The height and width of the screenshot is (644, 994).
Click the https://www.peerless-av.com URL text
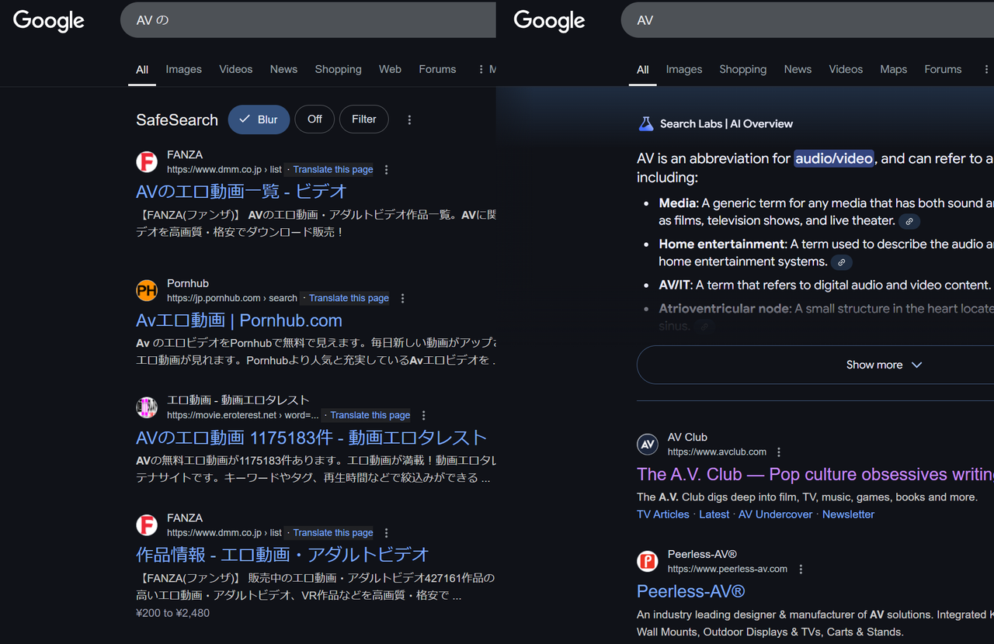[x=728, y=569]
